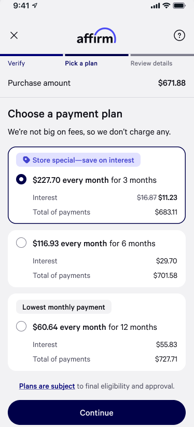Tap the battery icon in status bar
Viewport: 194px width, 427px height.
179,6
